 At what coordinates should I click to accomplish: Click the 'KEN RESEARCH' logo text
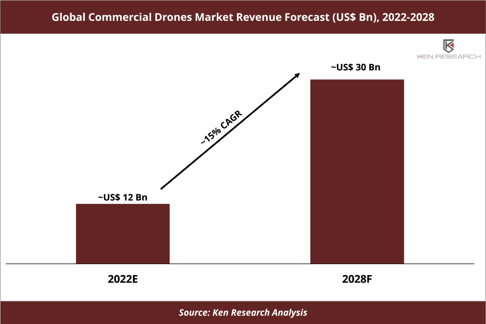(x=449, y=57)
